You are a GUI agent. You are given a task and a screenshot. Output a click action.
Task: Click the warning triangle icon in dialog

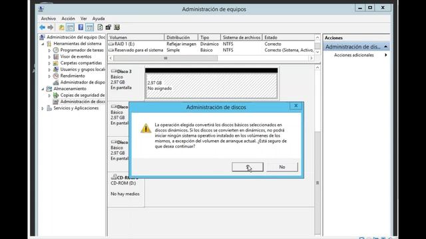[146, 128]
